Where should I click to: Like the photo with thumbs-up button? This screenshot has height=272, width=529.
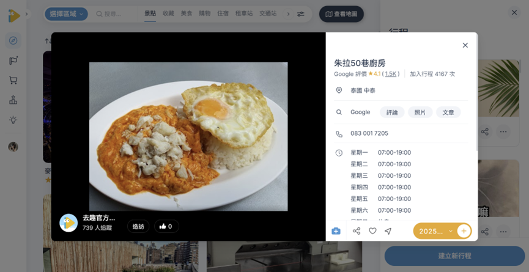tap(167, 227)
